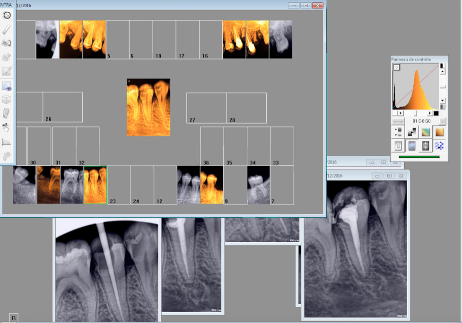Image resolution: width=462 pixels, height=323 pixels.
Task: Click the R button at bottom left
Action: pyautogui.click(x=14, y=318)
